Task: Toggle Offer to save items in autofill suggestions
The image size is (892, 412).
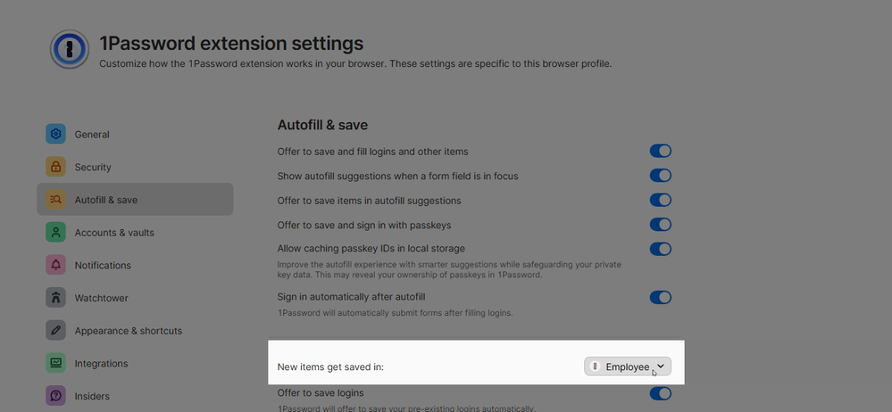Action: (660, 200)
